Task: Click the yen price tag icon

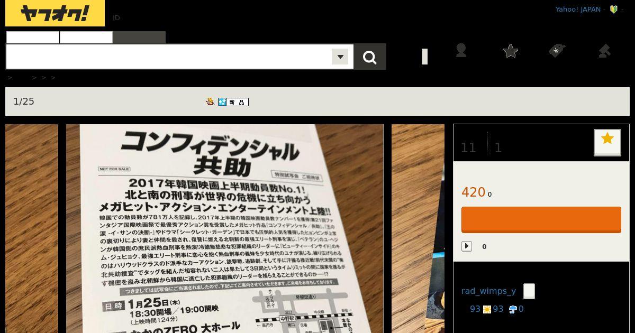Action: [x=557, y=51]
